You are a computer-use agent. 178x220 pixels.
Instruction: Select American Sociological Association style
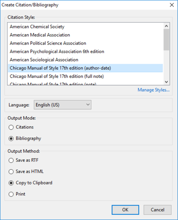point(85,60)
